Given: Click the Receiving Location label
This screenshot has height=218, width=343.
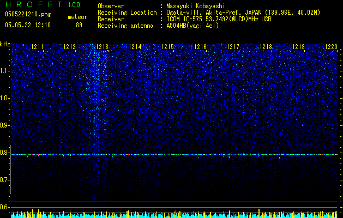Looking at the screenshot, I should tap(127, 13).
